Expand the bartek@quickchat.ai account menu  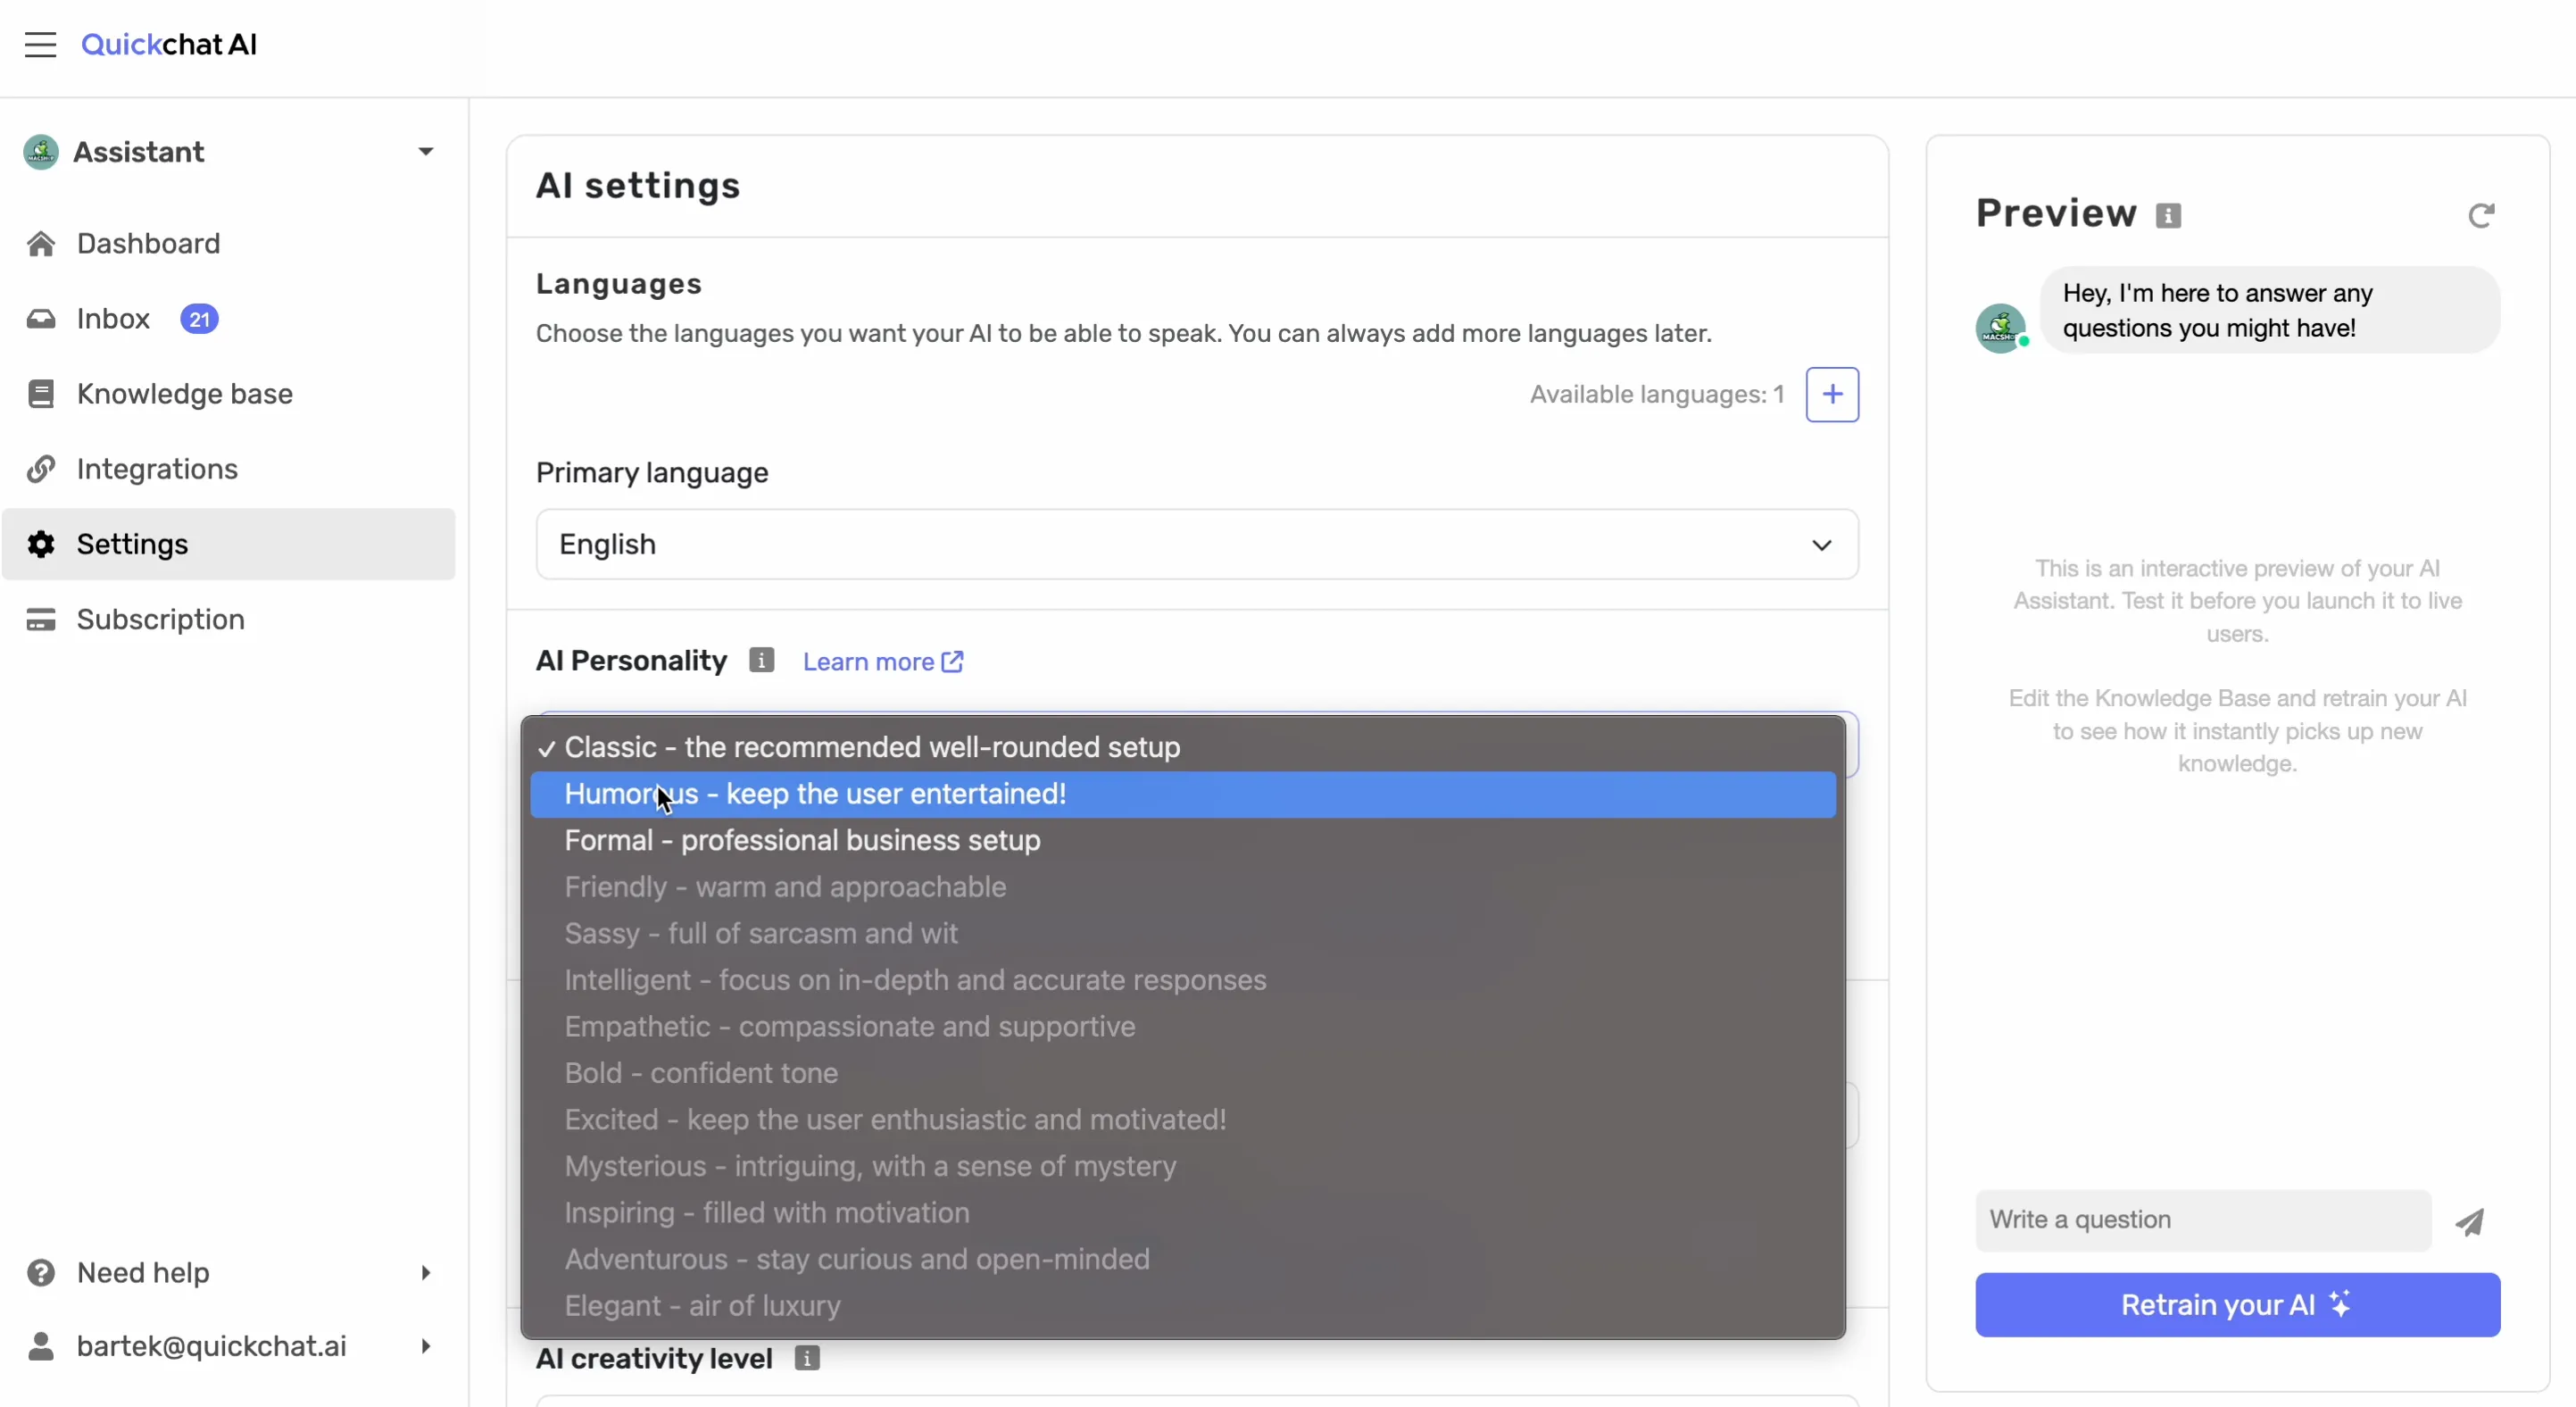[426, 1346]
